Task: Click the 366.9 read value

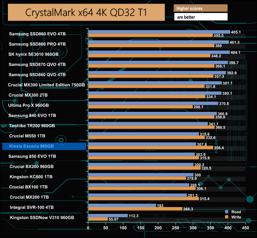Action: click(x=223, y=114)
